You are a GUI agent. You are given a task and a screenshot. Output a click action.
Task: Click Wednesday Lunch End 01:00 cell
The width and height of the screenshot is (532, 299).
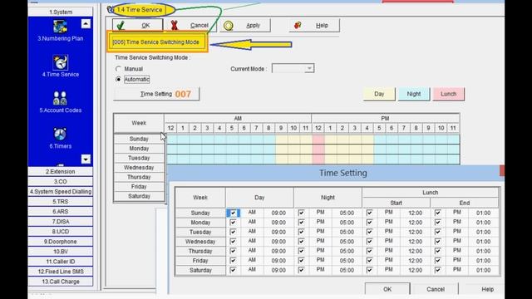(483, 242)
